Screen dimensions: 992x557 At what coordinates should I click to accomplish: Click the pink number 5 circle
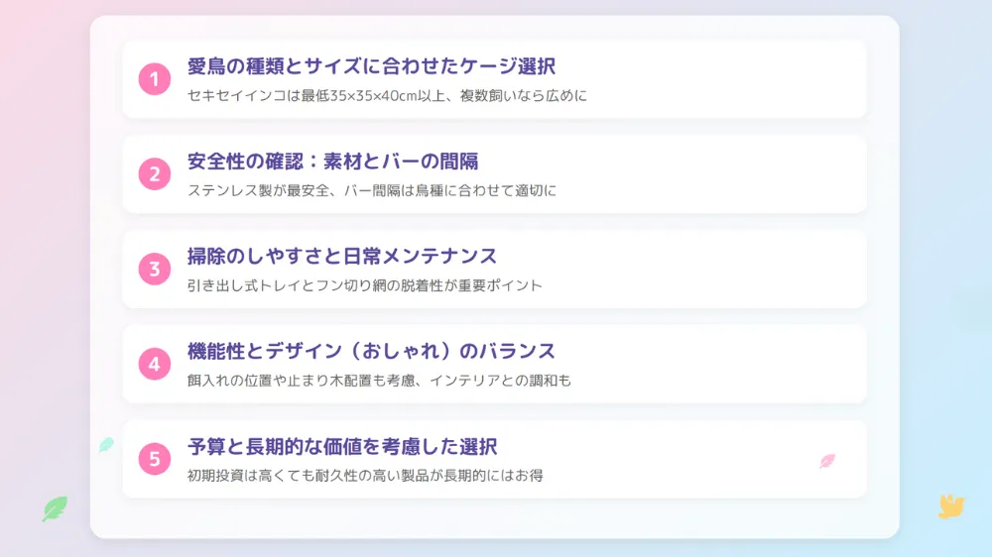click(x=155, y=458)
